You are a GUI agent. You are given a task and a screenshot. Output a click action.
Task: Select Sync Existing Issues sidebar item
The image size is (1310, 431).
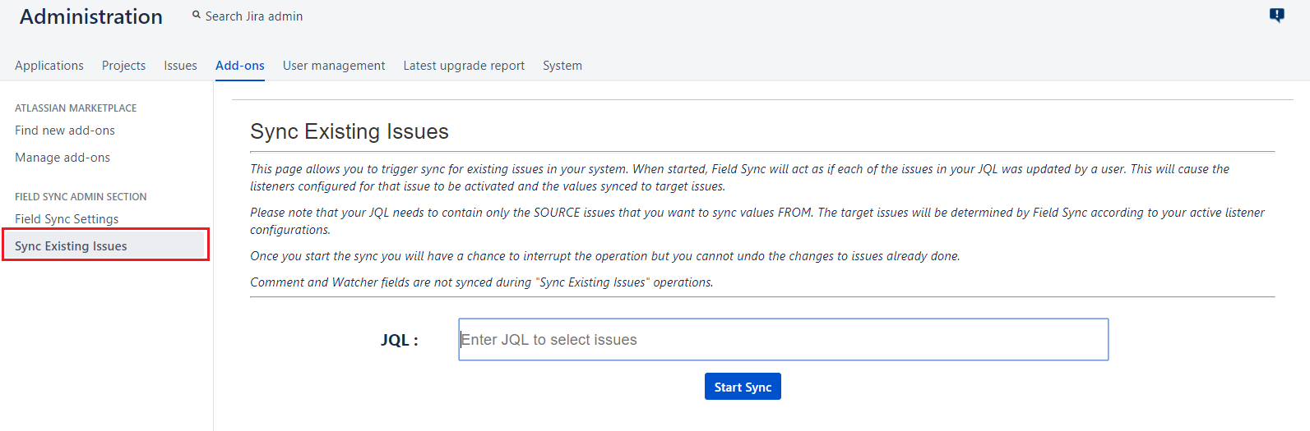pyautogui.click(x=71, y=246)
